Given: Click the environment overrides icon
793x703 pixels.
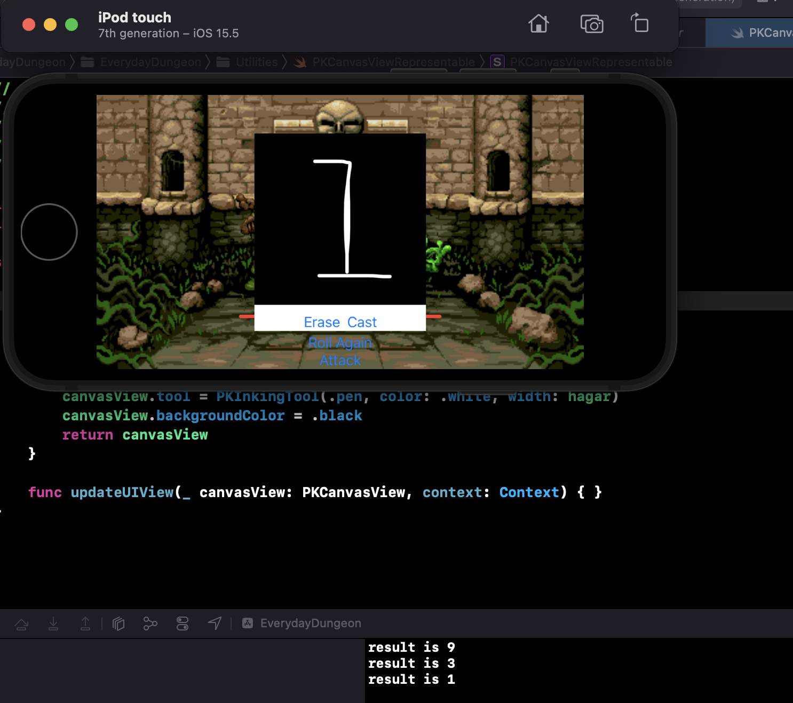Looking at the screenshot, I should pyautogui.click(x=183, y=624).
